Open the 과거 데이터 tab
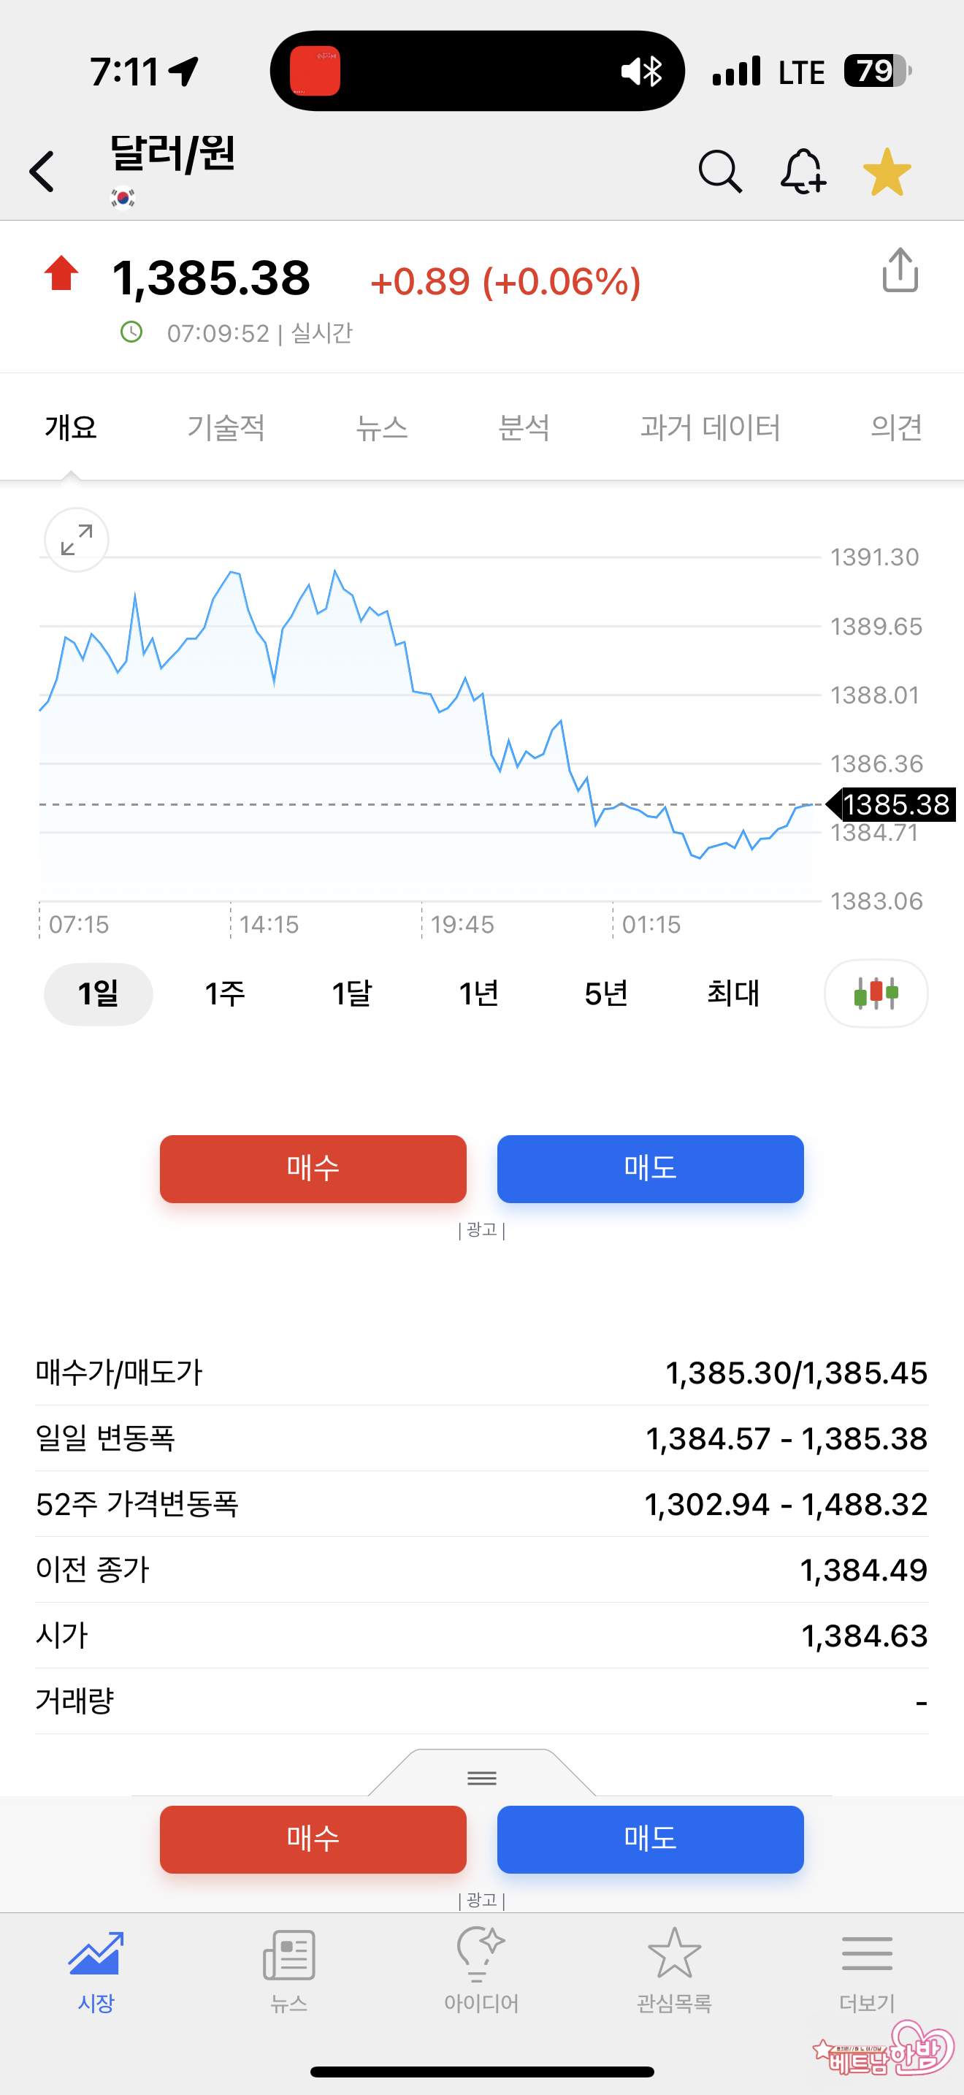964x2095 pixels. [710, 427]
